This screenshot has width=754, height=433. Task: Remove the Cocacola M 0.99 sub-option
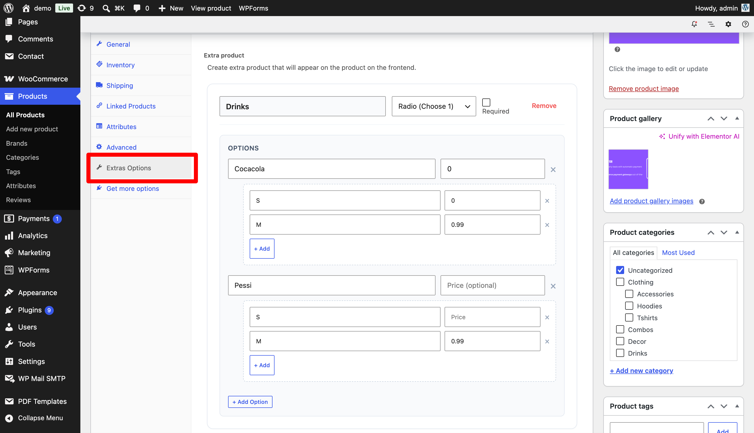[x=547, y=225]
